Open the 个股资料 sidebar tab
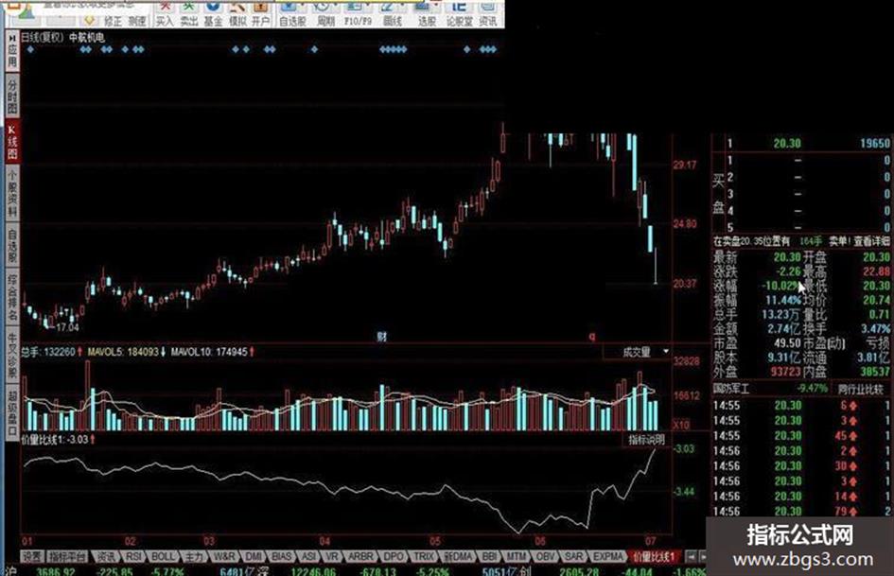This screenshot has height=576, width=894. coord(12,193)
